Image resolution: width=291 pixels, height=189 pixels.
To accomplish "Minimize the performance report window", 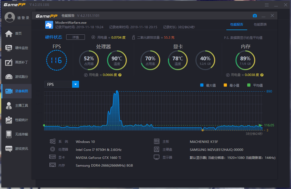I will [x=264, y=16].
